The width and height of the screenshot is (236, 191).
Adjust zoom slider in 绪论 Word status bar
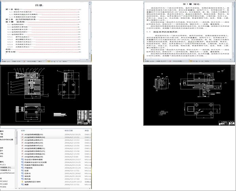tap(220, 61)
